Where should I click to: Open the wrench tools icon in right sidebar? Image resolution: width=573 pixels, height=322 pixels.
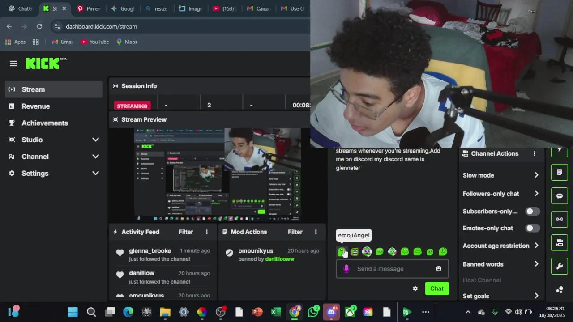pos(560,267)
